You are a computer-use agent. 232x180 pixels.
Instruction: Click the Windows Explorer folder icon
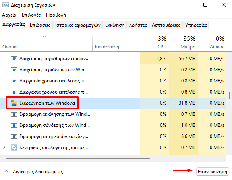coord(14,103)
